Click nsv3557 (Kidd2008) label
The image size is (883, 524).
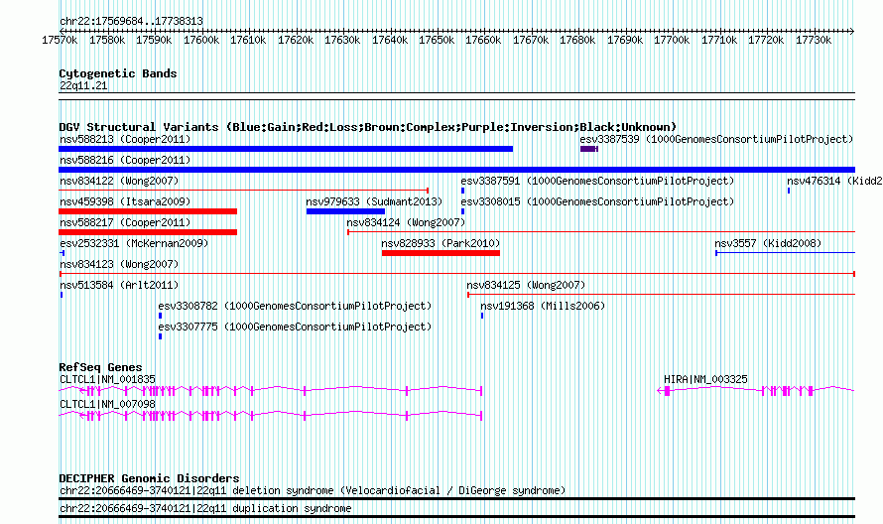pos(768,243)
